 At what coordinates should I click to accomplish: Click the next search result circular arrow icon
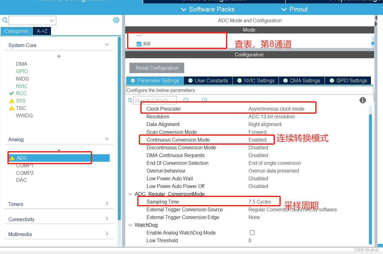coord(205,100)
